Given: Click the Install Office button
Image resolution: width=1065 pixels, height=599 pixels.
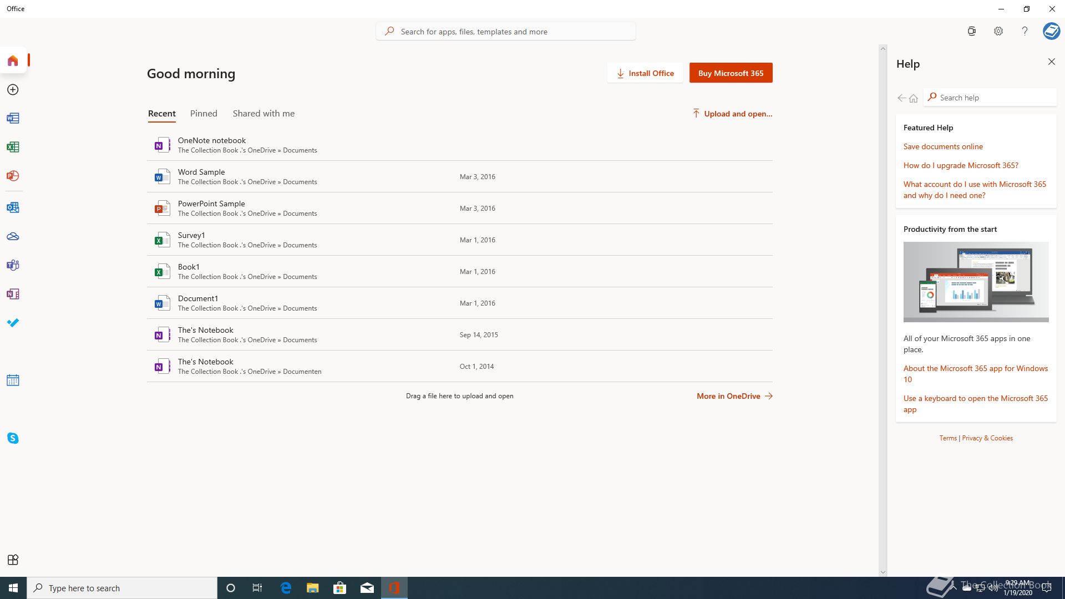Looking at the screenshot, I should tap(645, 73).
